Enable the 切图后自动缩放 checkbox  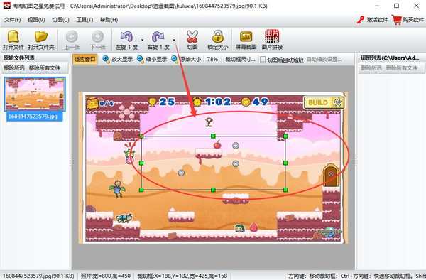[x=263, y=59]
